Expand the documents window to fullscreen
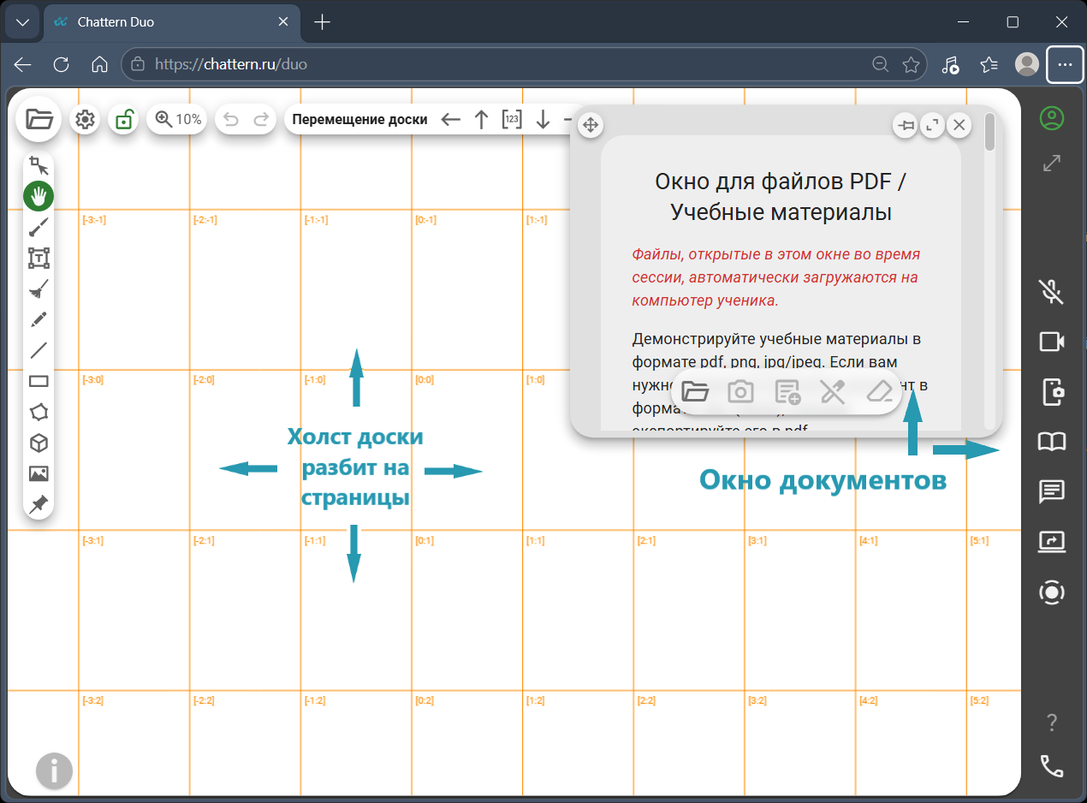This screenshot has height=803, width=1087. click(932, 126)
